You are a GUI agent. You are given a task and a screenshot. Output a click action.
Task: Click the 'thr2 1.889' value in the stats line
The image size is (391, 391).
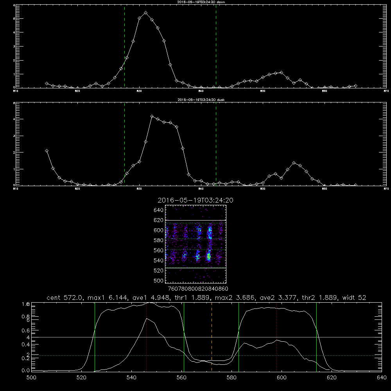tap(320, 298)
